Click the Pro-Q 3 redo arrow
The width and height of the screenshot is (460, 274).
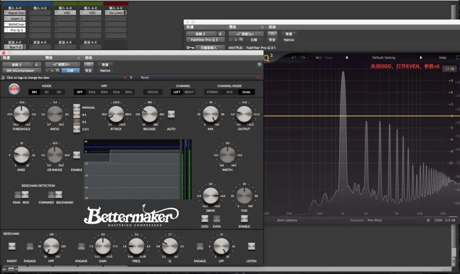(303, 58)
